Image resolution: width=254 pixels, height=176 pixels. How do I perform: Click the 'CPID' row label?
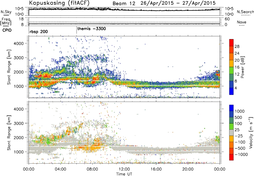click(x=7, y=30)
